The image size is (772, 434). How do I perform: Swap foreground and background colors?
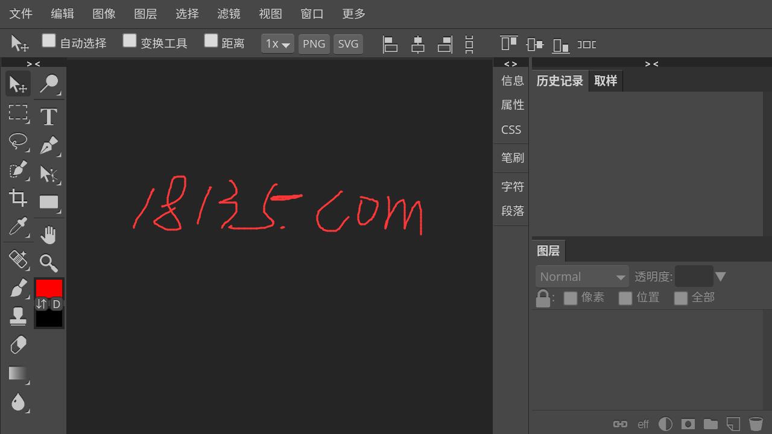click(41, 304)
